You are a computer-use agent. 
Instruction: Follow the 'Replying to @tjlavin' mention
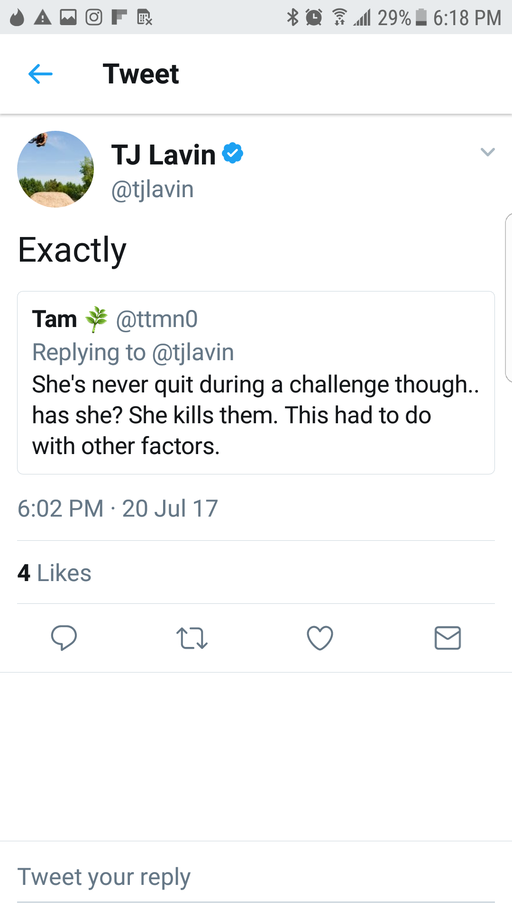coord(133,353)
